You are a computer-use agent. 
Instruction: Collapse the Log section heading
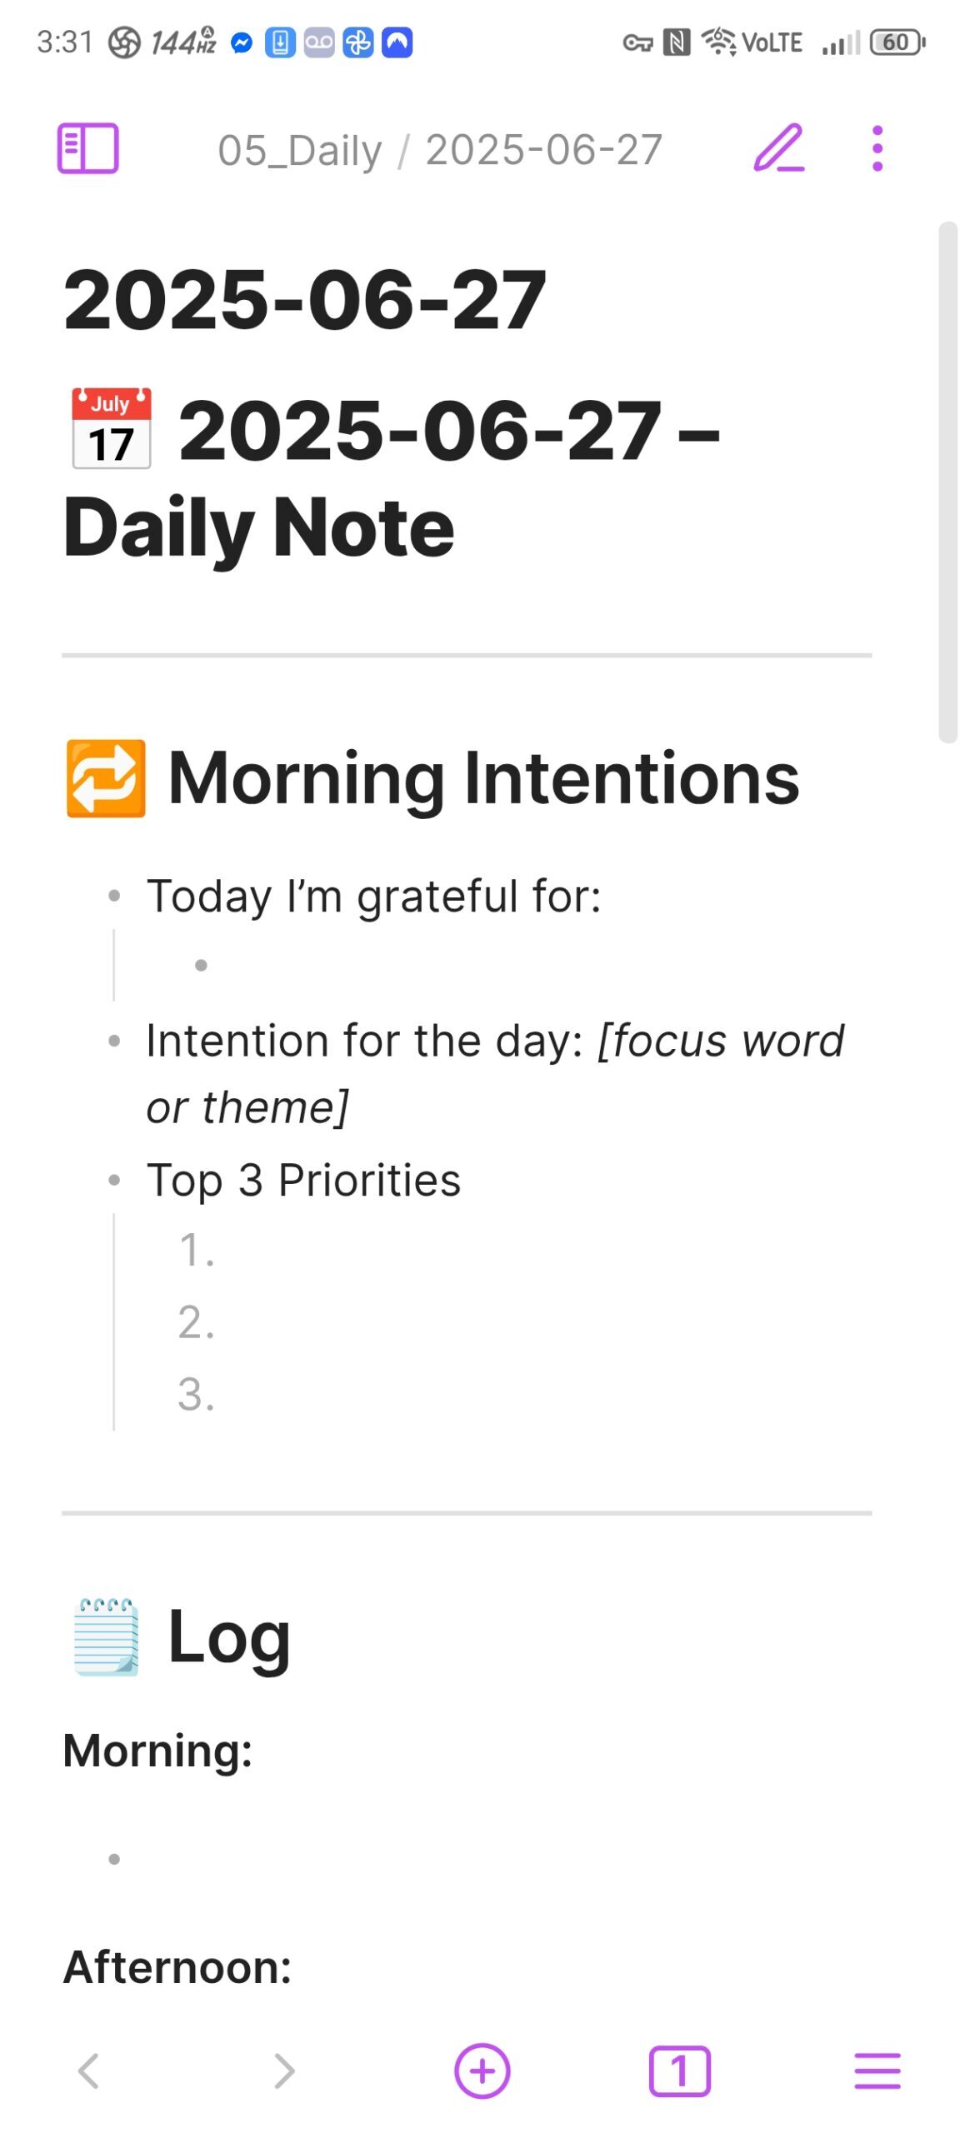tap(228, 1636)
